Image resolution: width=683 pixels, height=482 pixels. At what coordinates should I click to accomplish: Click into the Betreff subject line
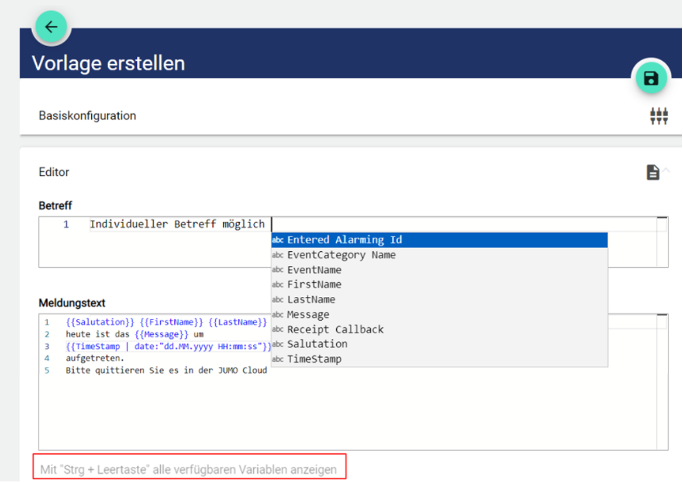pyautogui.click(x=177, y=224)
